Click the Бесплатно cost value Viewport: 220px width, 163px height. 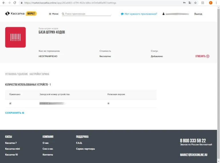[x=105, y=56]
